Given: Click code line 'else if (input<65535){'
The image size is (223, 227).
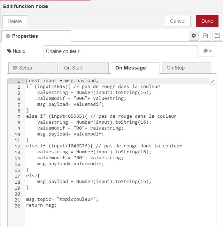Looking at the screenshot, I should tap(56, 116).
